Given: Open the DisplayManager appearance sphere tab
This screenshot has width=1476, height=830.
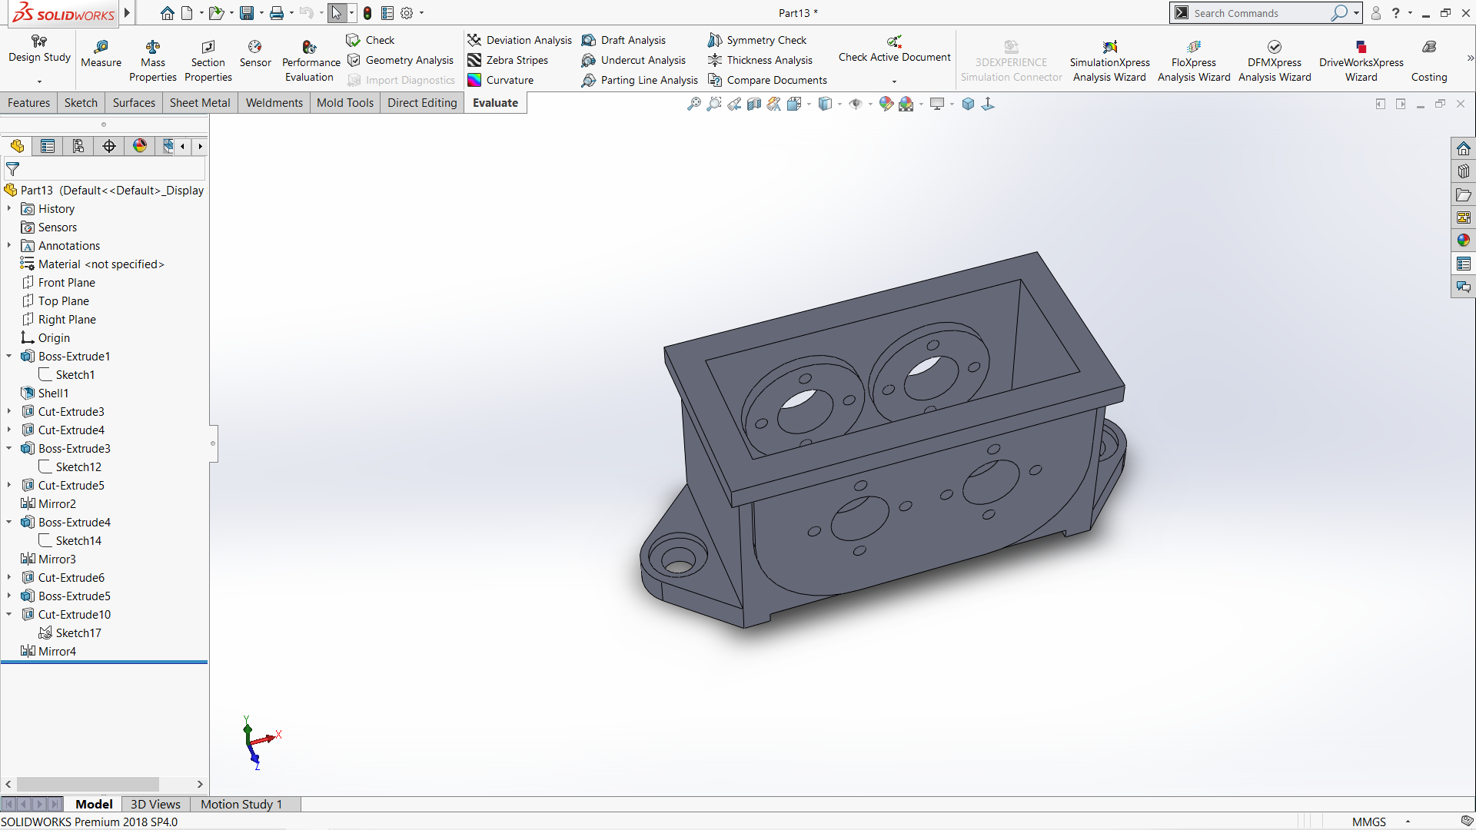Looking at the screenshot, I should [x=140, y=146].
